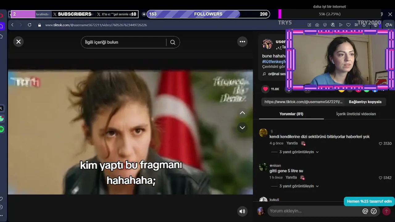
Task: Click the SUBSCRIBERS goal progress bar
Action: (74, 14)
